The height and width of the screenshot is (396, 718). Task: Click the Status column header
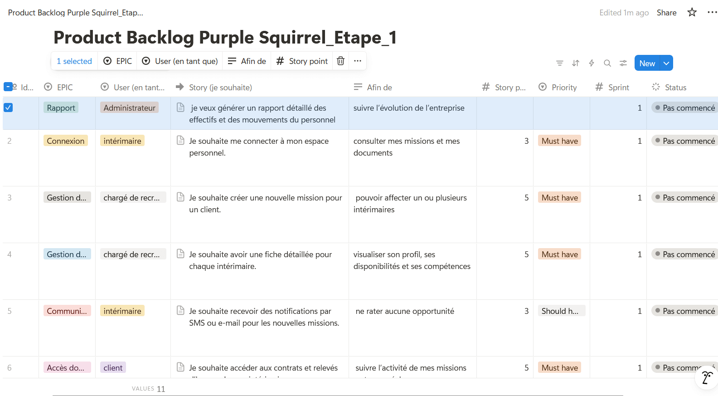[x=675, y=87]
